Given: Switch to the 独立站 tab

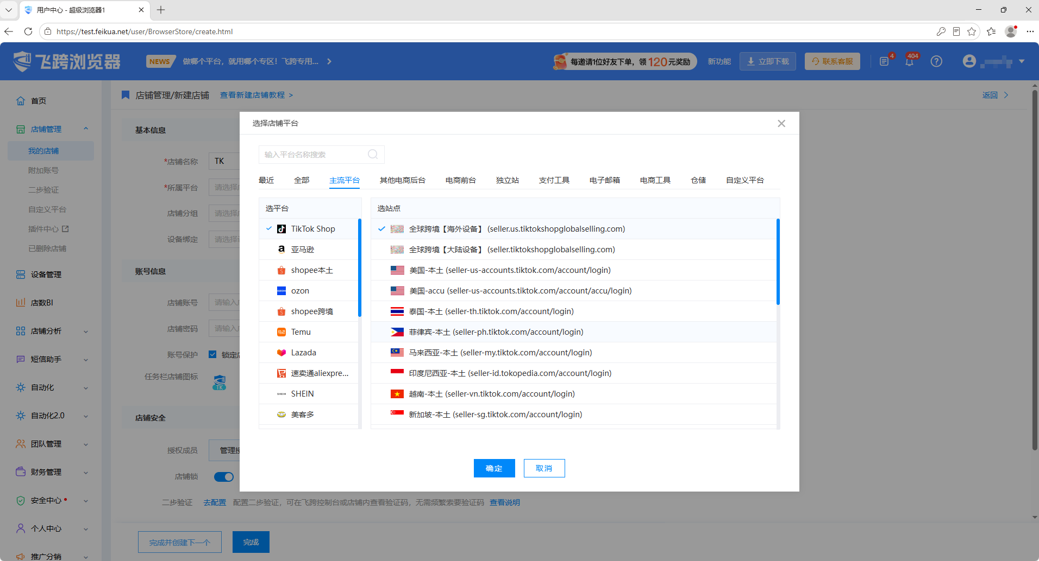Looking at the screenshot, I should [508, 180].
